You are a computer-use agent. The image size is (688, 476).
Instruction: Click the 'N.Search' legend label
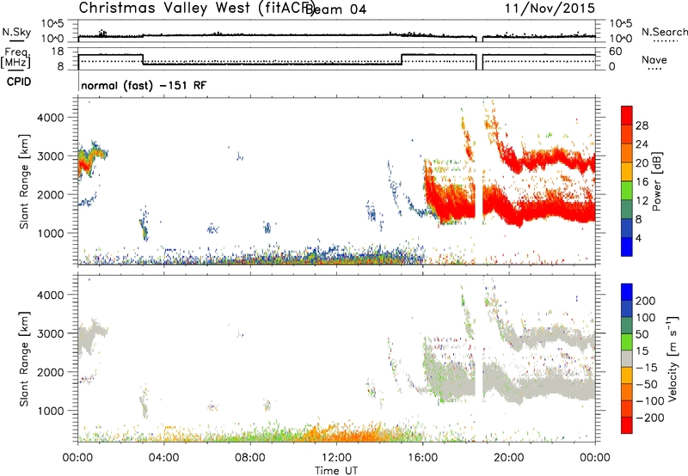[x=664, y=32]
